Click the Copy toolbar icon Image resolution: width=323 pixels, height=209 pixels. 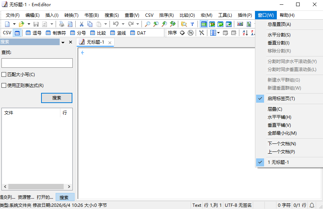click(90, 24)
